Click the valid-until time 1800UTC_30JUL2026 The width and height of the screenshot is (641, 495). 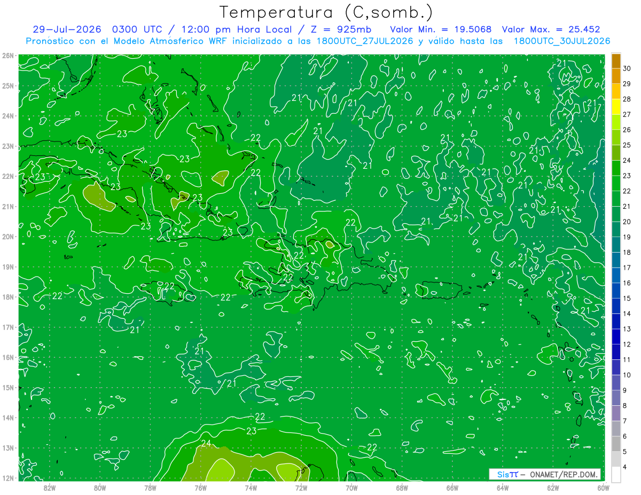(561, 41)
